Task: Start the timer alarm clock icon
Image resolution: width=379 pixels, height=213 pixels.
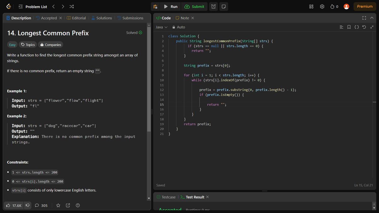Action: [x=214, y=7]
